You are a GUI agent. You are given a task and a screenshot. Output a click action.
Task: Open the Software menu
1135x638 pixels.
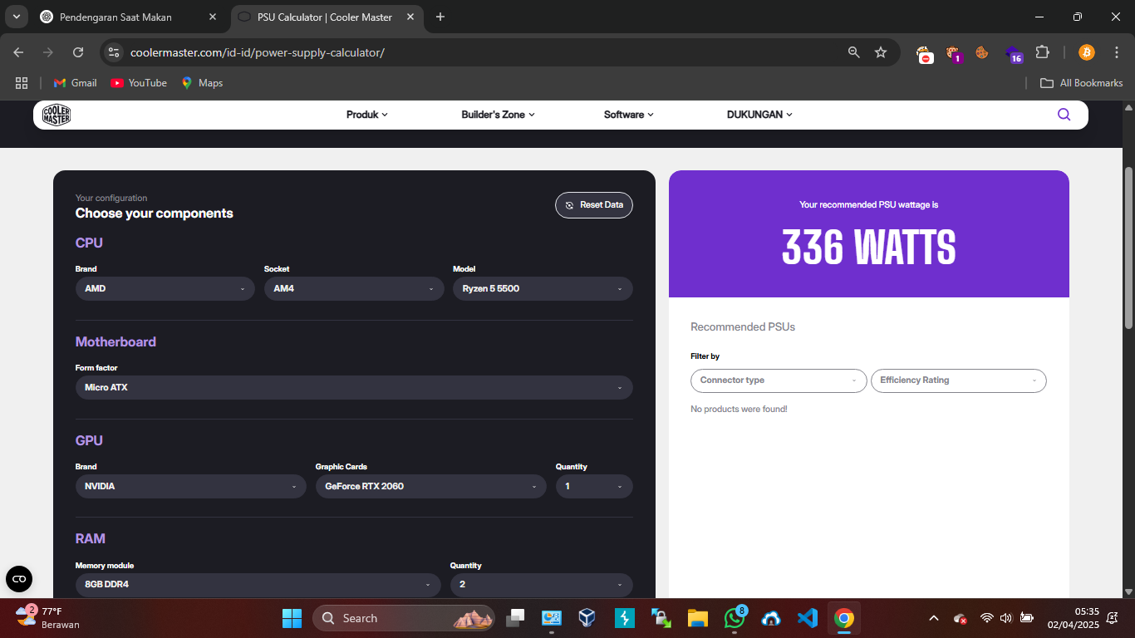pos(629,115)
